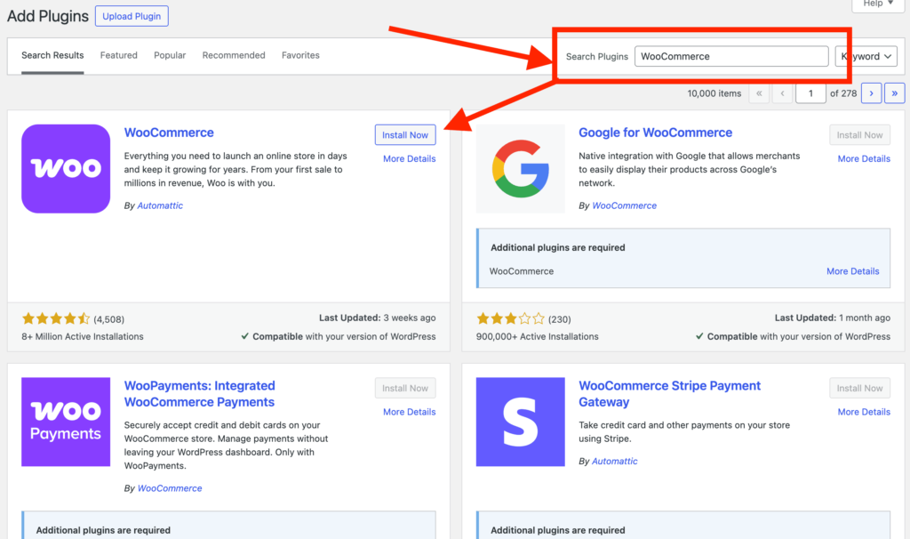Click 'Last Updated: 3 weeks ago' text
The width and height of the screenshot is (910, 539).
(377, 318)
